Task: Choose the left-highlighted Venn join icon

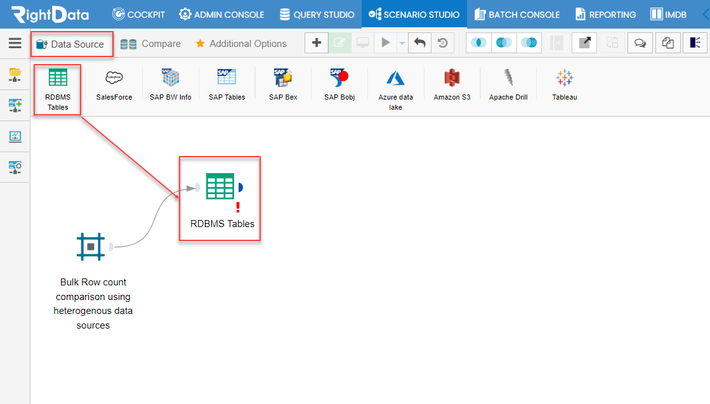Action: click(504, 43)
